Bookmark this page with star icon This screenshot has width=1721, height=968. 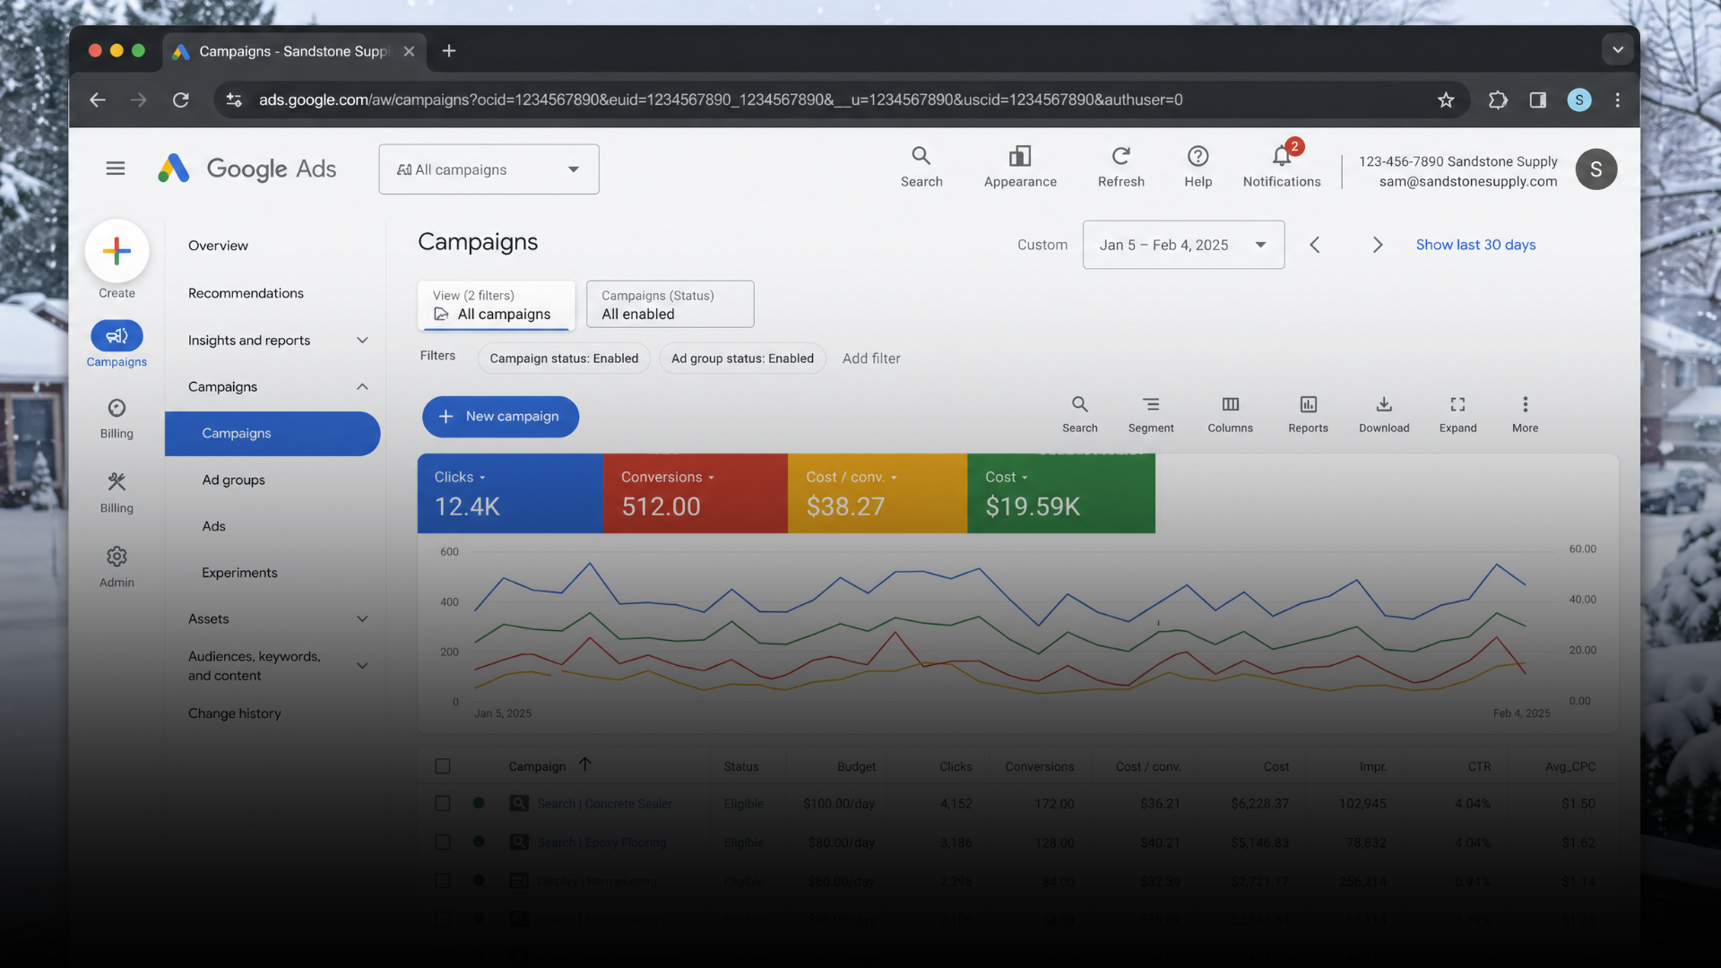pos(1446,99)
